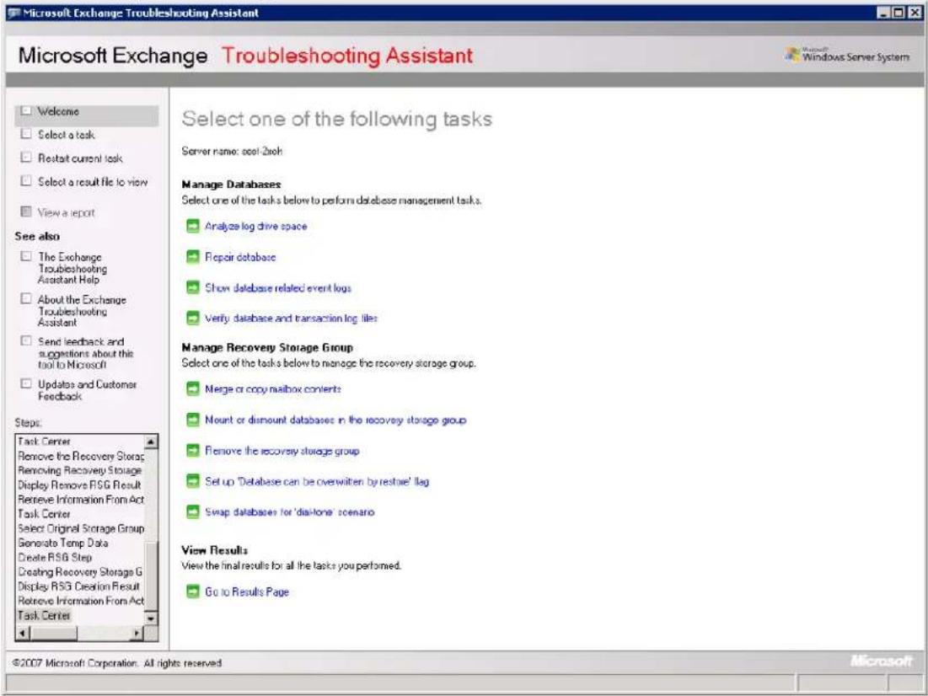
Task: Click green arrow next to Verify database and transaction log files
Action: point(193,319)
